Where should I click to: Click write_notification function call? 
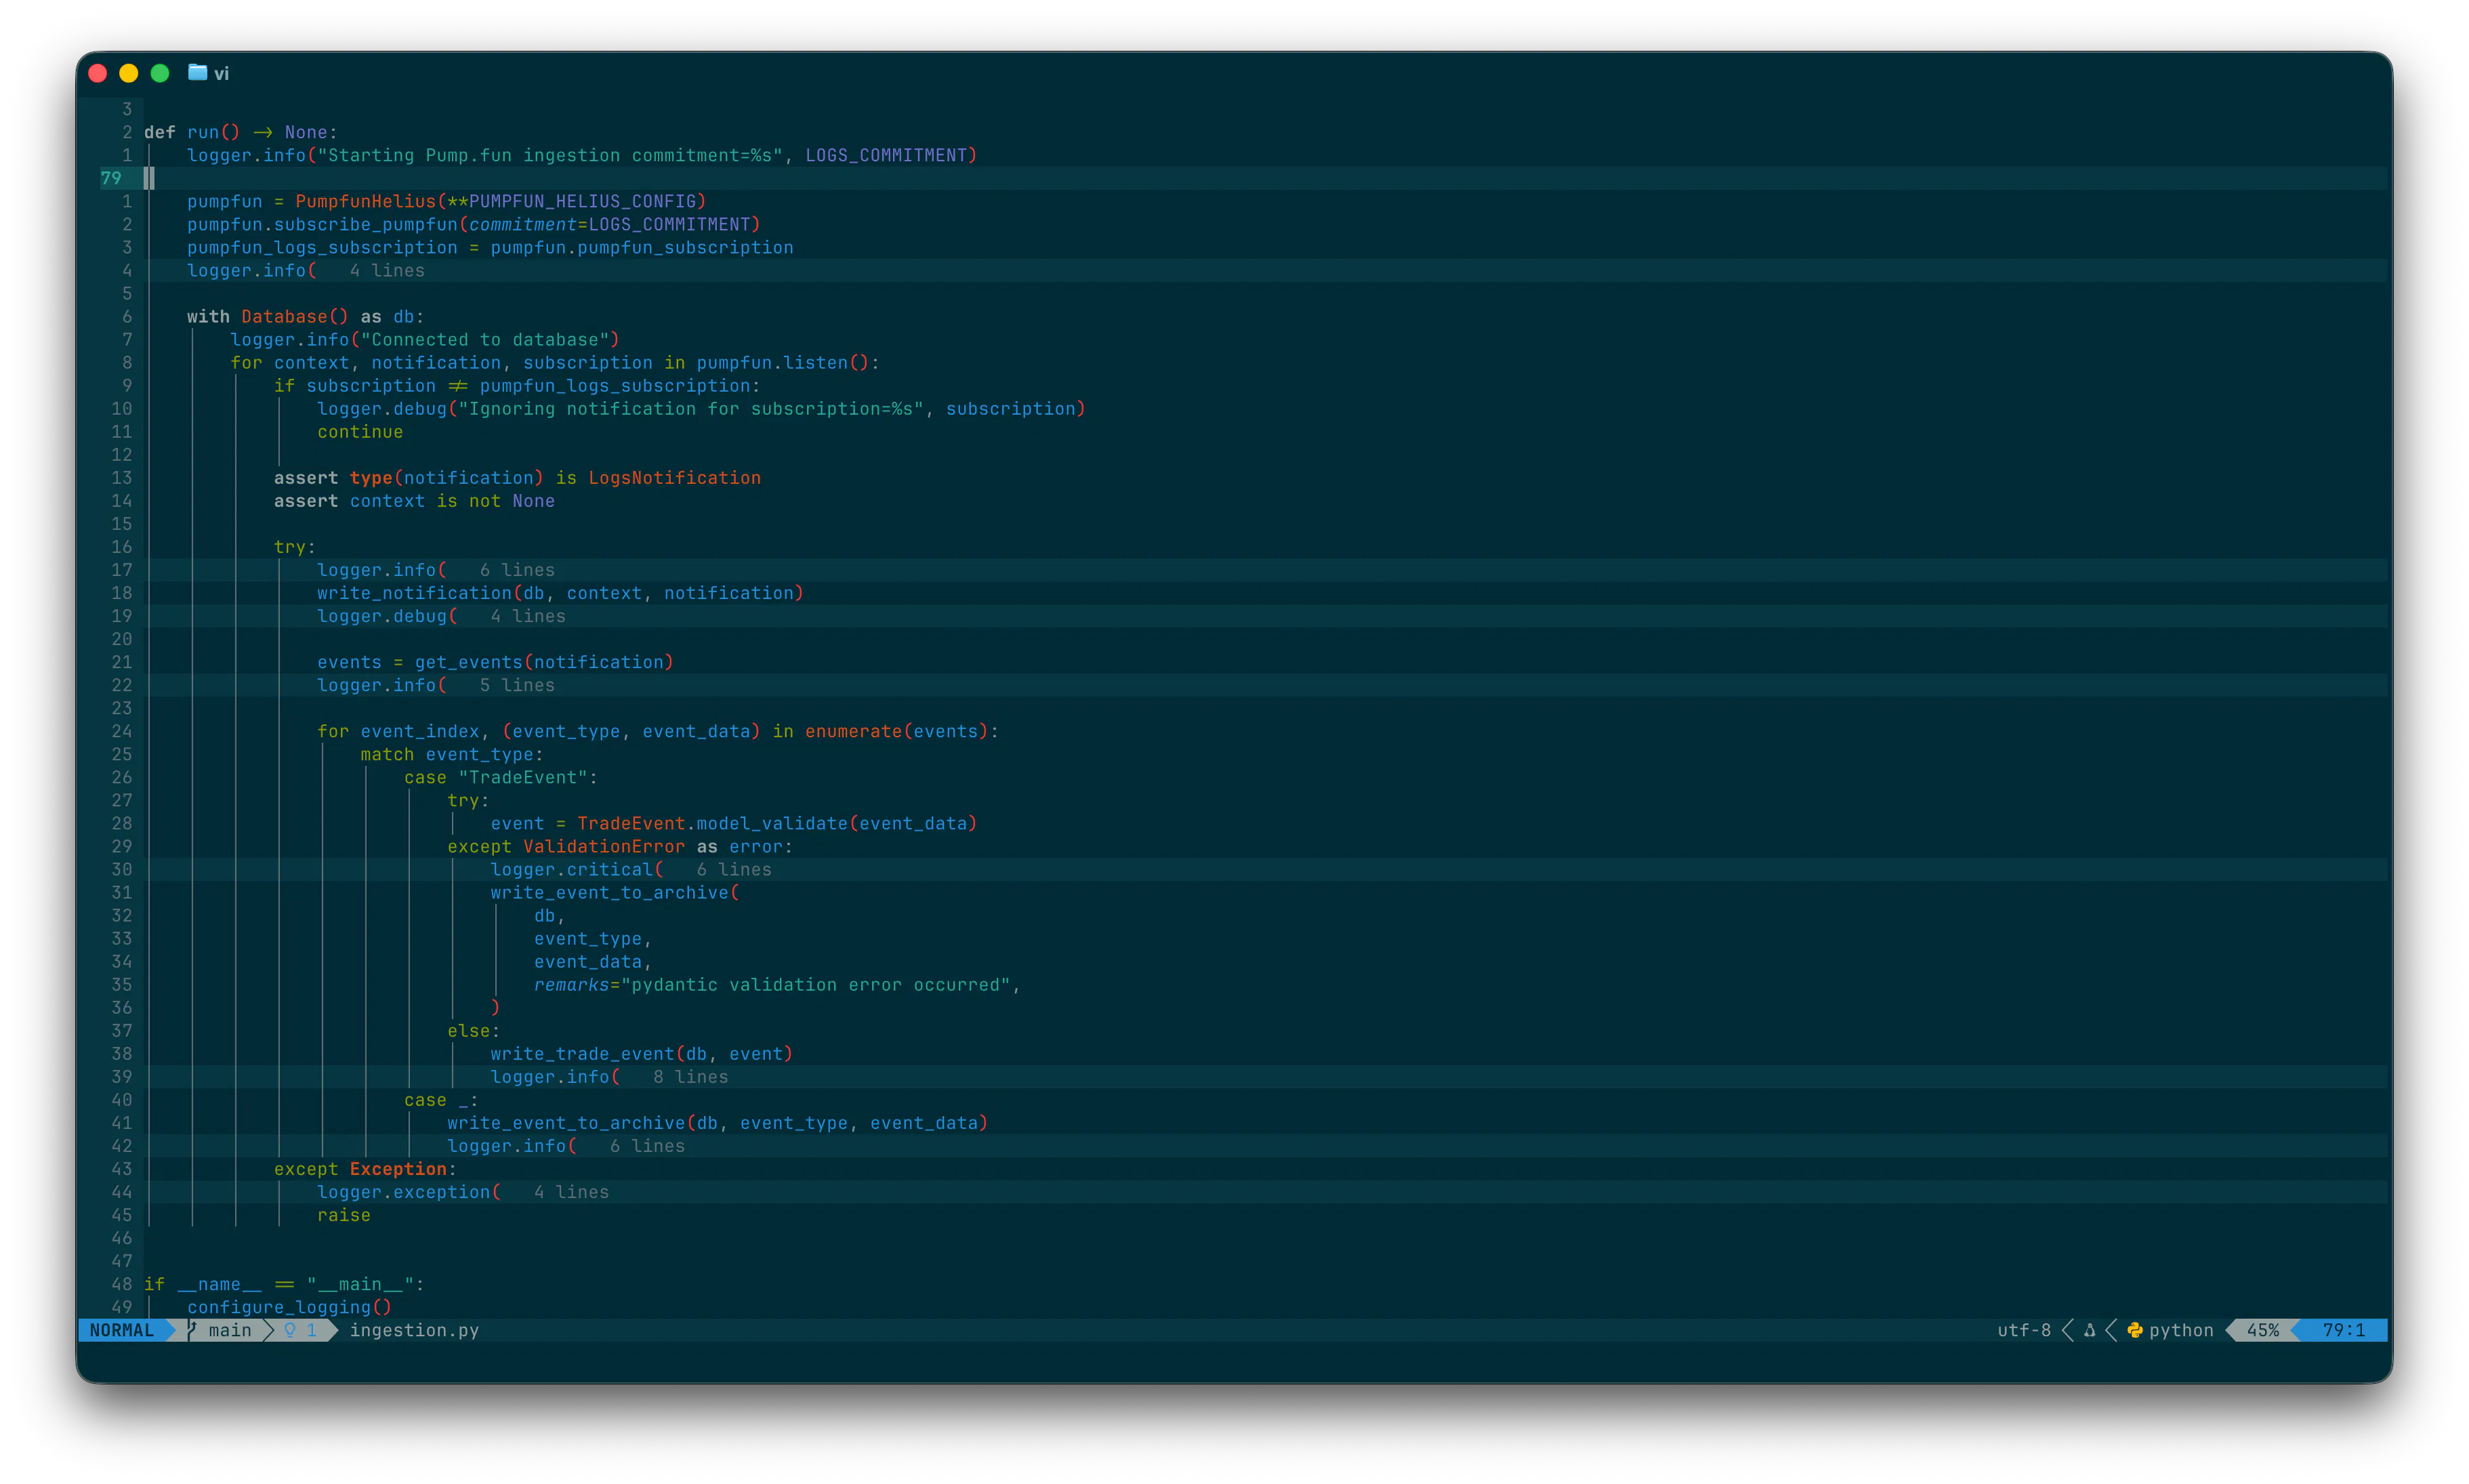[561, 593]
